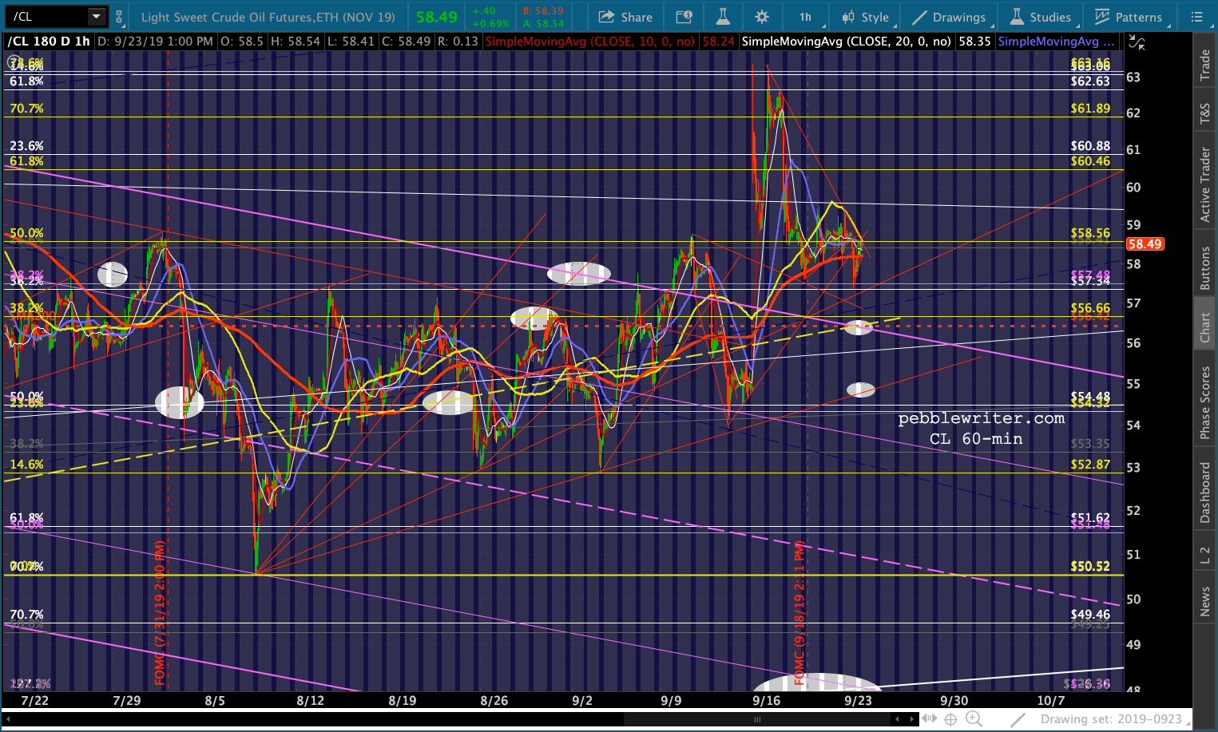This screenshot has height=732, width=1218.
Task: Click the drawing tool line icon at bottom
Action: click(1018, 719)
